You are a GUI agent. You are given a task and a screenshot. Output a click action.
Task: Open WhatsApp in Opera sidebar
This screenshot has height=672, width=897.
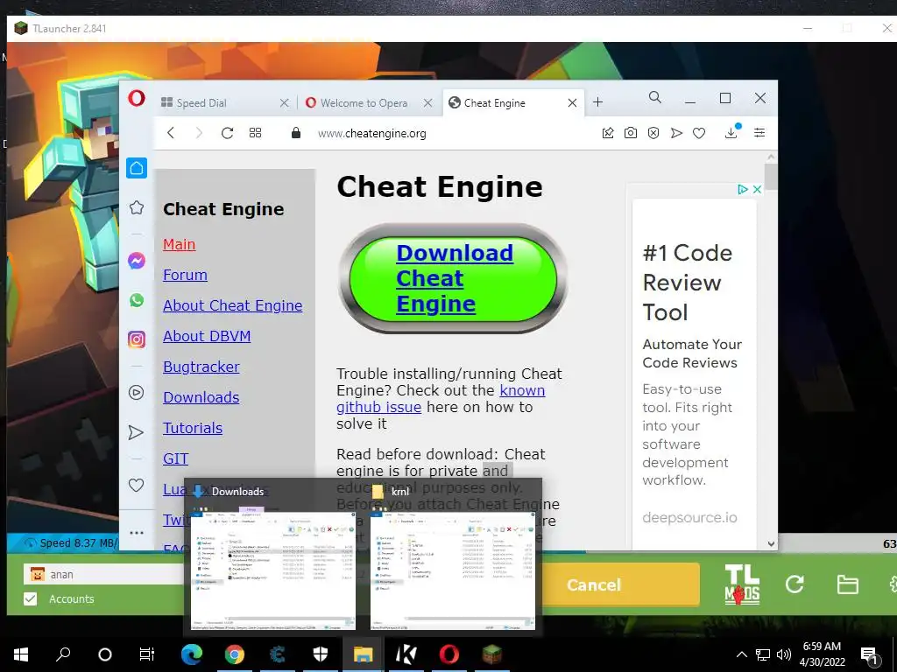[x=137, y=300]
